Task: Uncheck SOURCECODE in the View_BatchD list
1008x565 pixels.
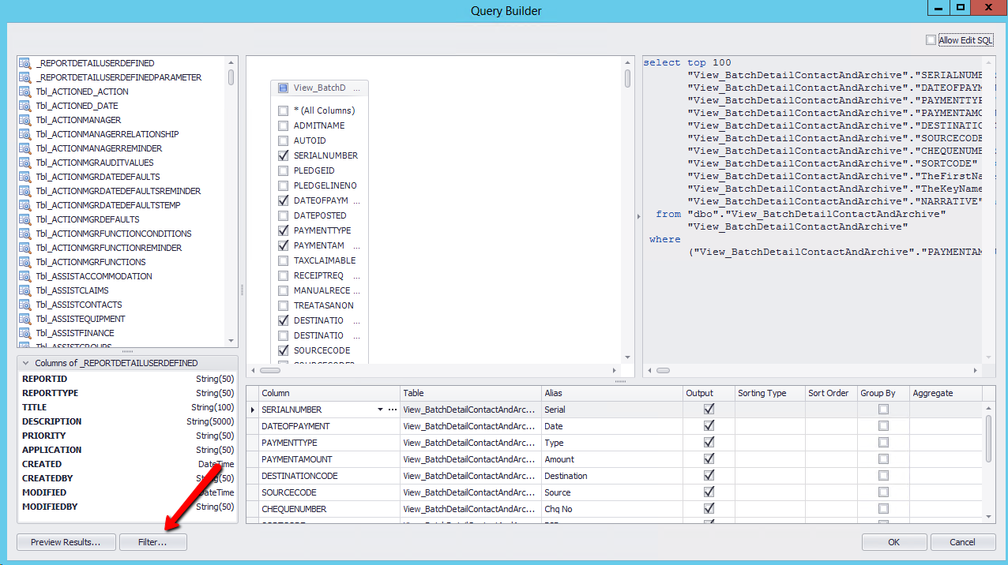Action: [283, 350]
